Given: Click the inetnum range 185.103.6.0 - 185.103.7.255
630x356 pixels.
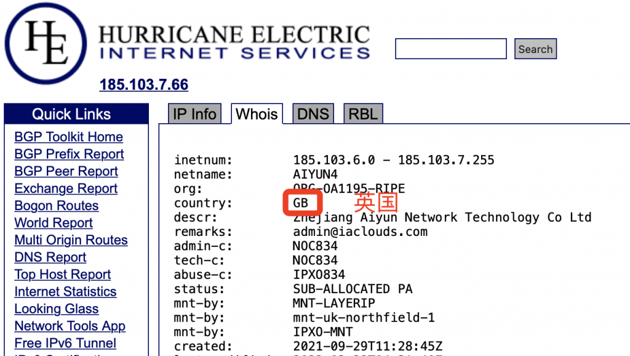Looking at the screenshot, I should coord(394,160).
